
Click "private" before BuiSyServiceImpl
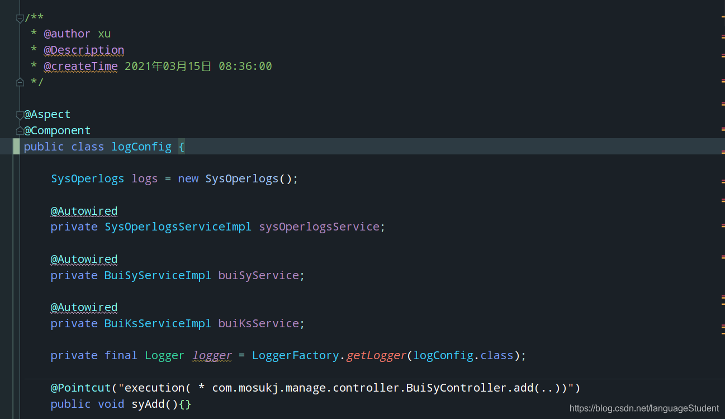(x=74, y=275)
